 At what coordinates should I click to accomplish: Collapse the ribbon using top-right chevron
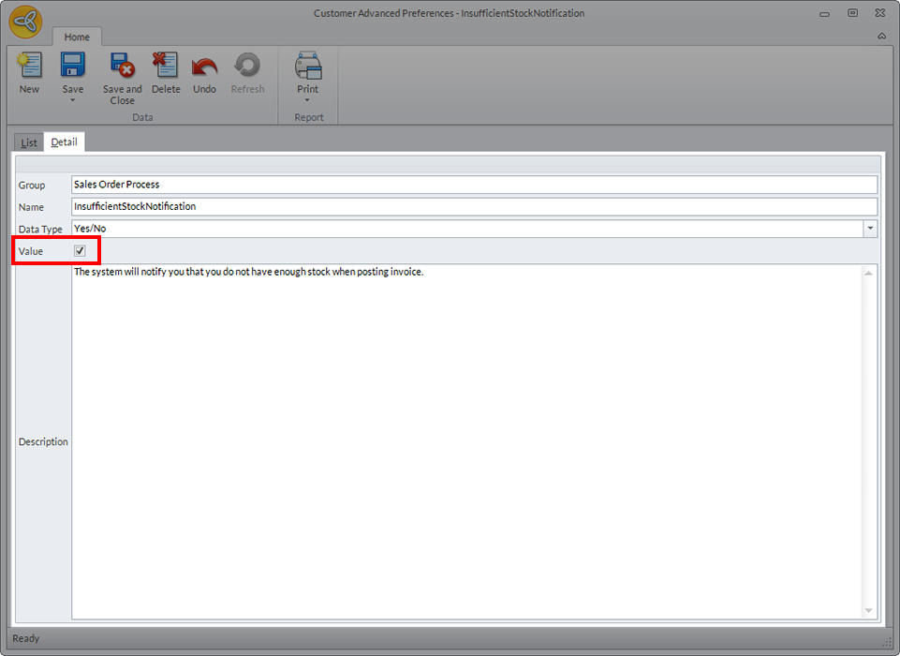pos(881,37)
